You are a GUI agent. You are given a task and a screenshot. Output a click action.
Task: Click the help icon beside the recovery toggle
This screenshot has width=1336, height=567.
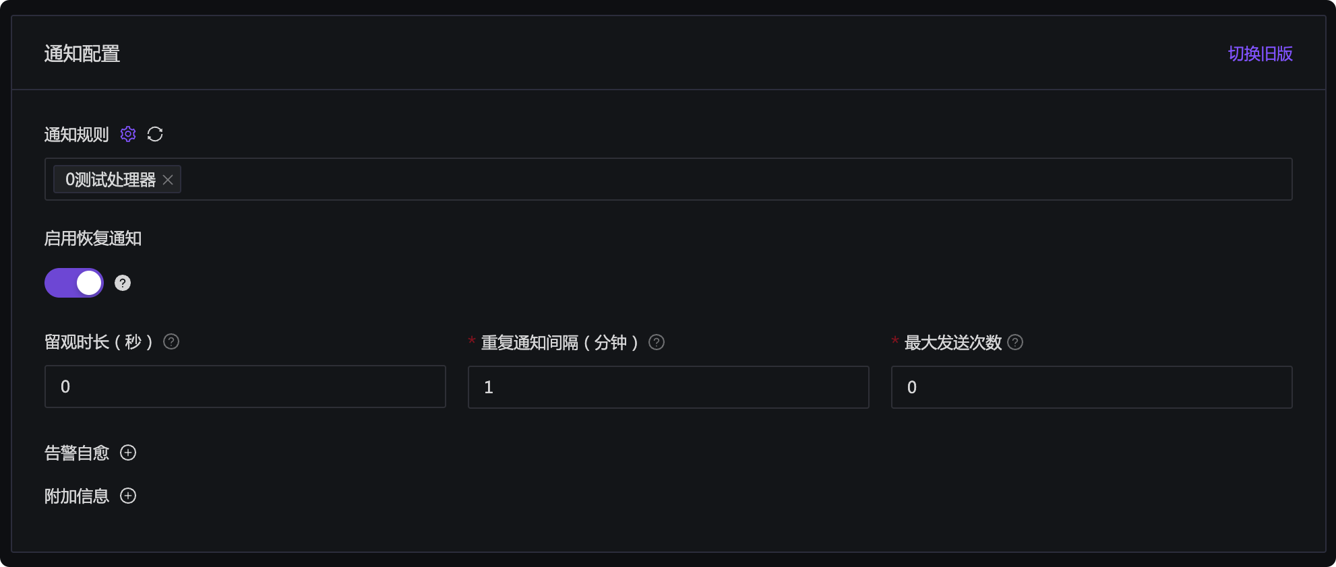[122, 283]
